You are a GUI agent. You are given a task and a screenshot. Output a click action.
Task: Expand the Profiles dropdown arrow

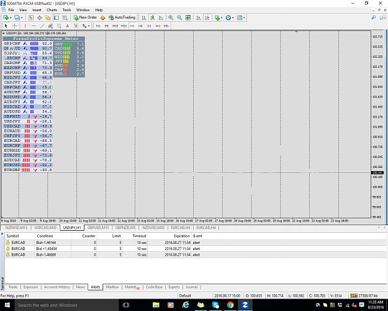(22, 18)
